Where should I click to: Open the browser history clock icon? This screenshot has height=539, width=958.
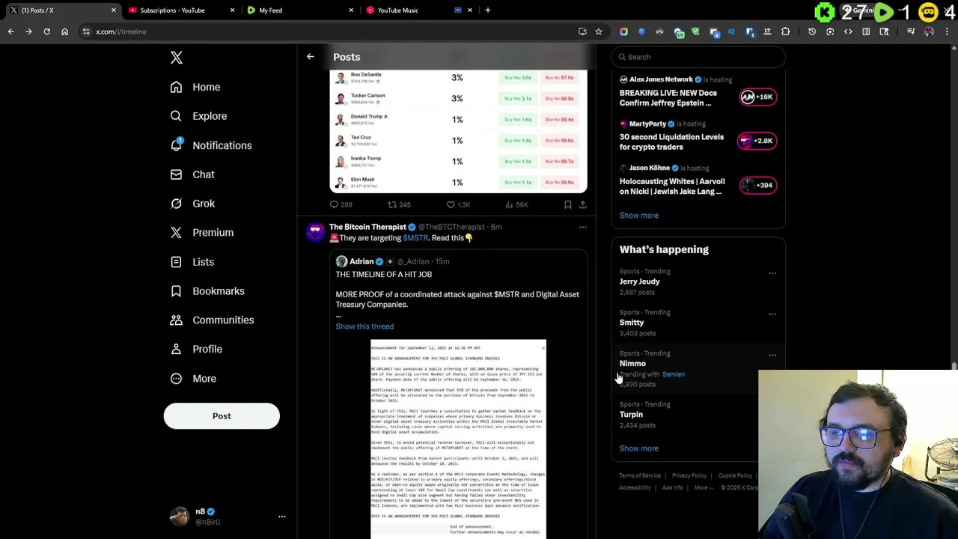[x=812, y=31]
